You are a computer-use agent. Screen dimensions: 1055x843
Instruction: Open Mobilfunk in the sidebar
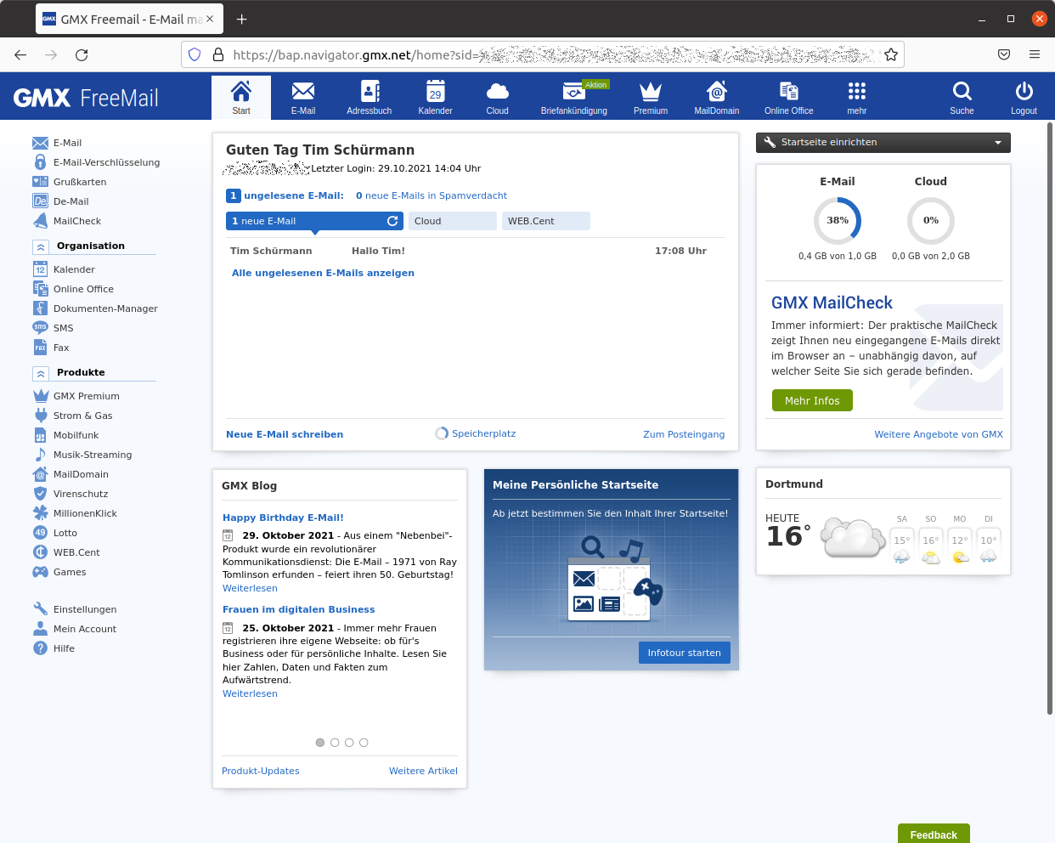click(66, 435)
